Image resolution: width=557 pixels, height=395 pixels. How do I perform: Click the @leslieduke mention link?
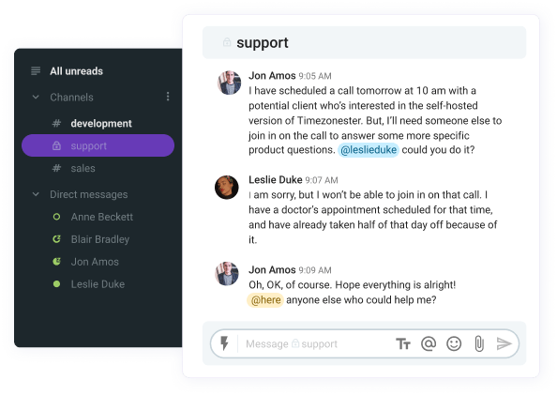369,150
